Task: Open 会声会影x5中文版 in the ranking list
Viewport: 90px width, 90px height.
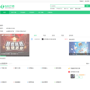Action: coord(75,72)
